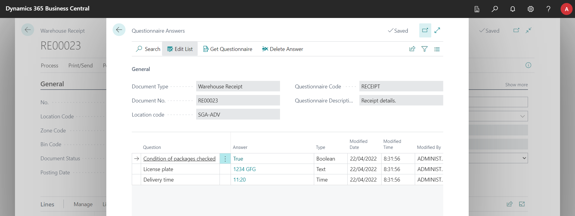This screenshot has height=216, width=575.
Task: Go back from Questionnaire Answers dialog
Action: tap(119, 30)
